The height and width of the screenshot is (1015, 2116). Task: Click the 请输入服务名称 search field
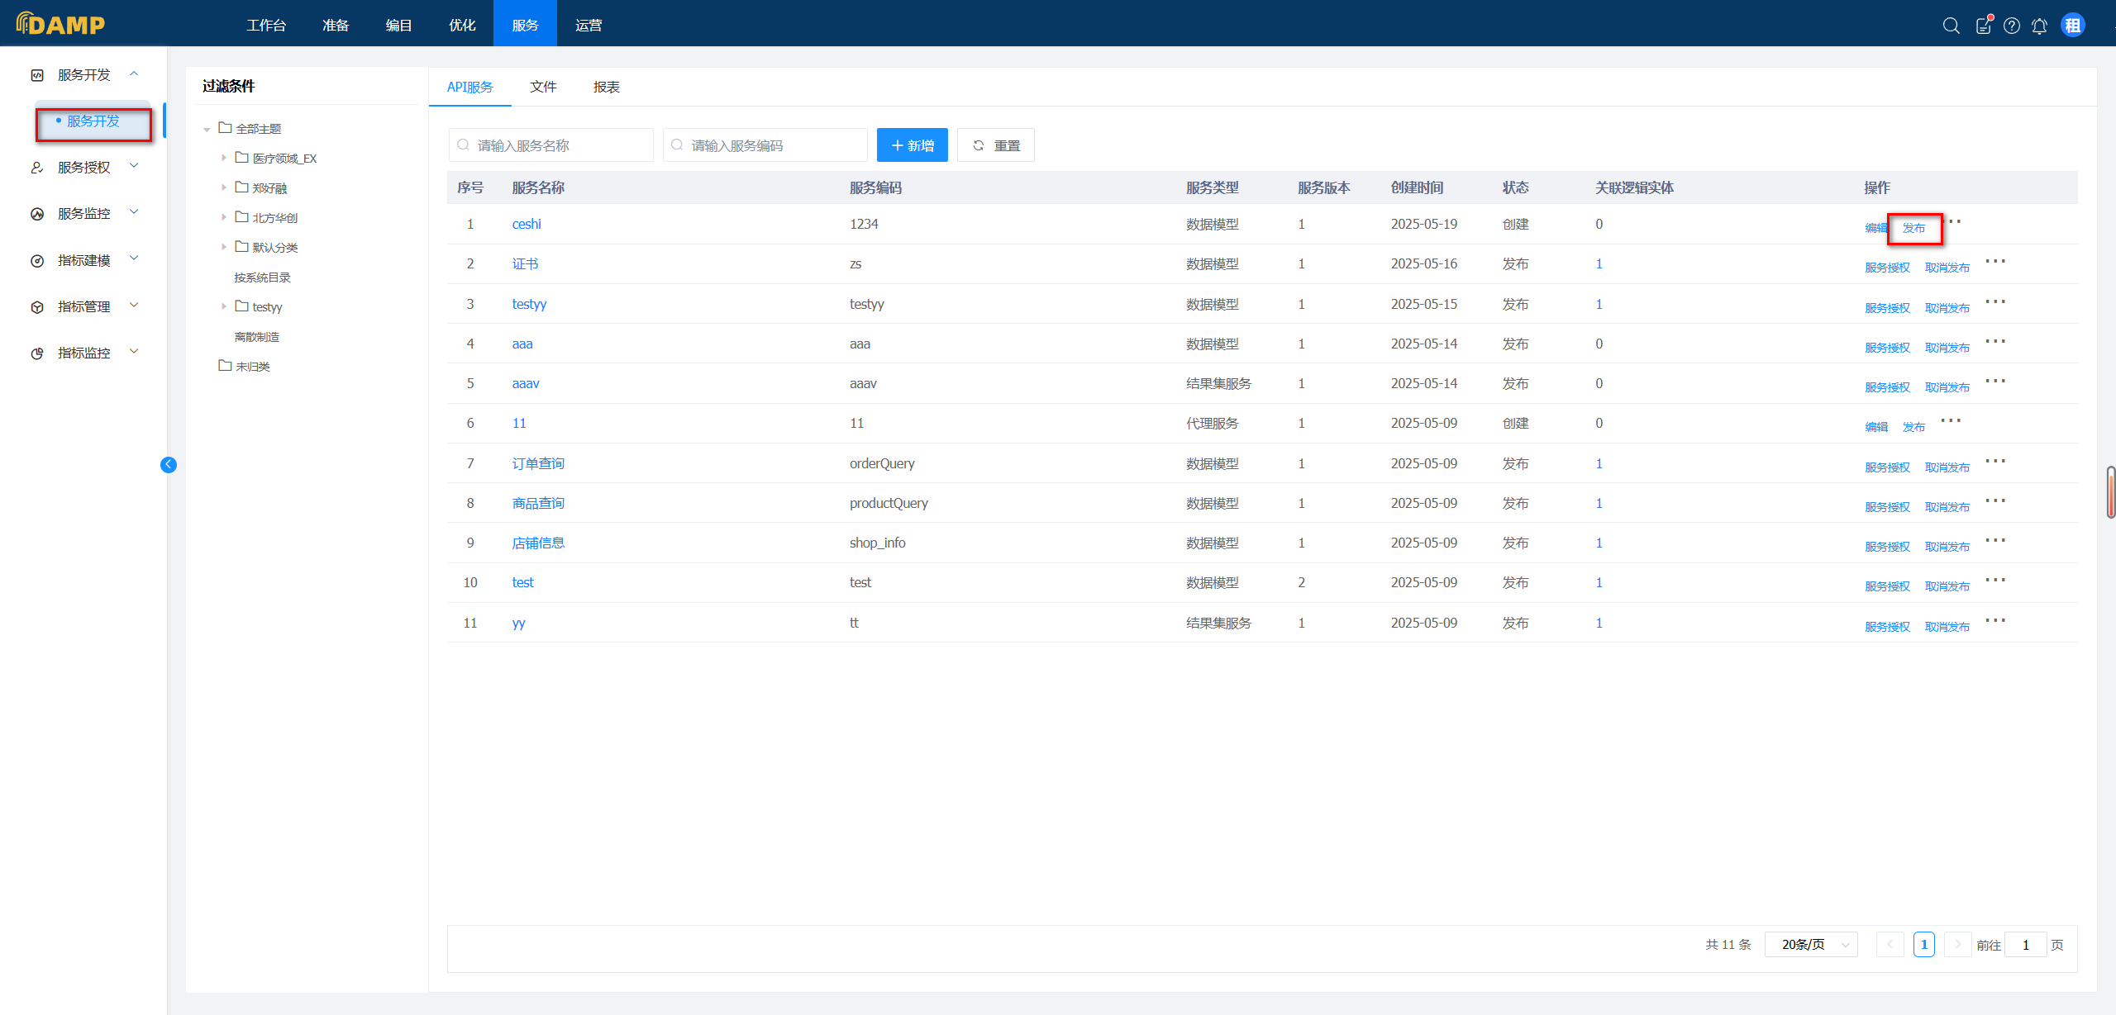click(x=552, y=145)
